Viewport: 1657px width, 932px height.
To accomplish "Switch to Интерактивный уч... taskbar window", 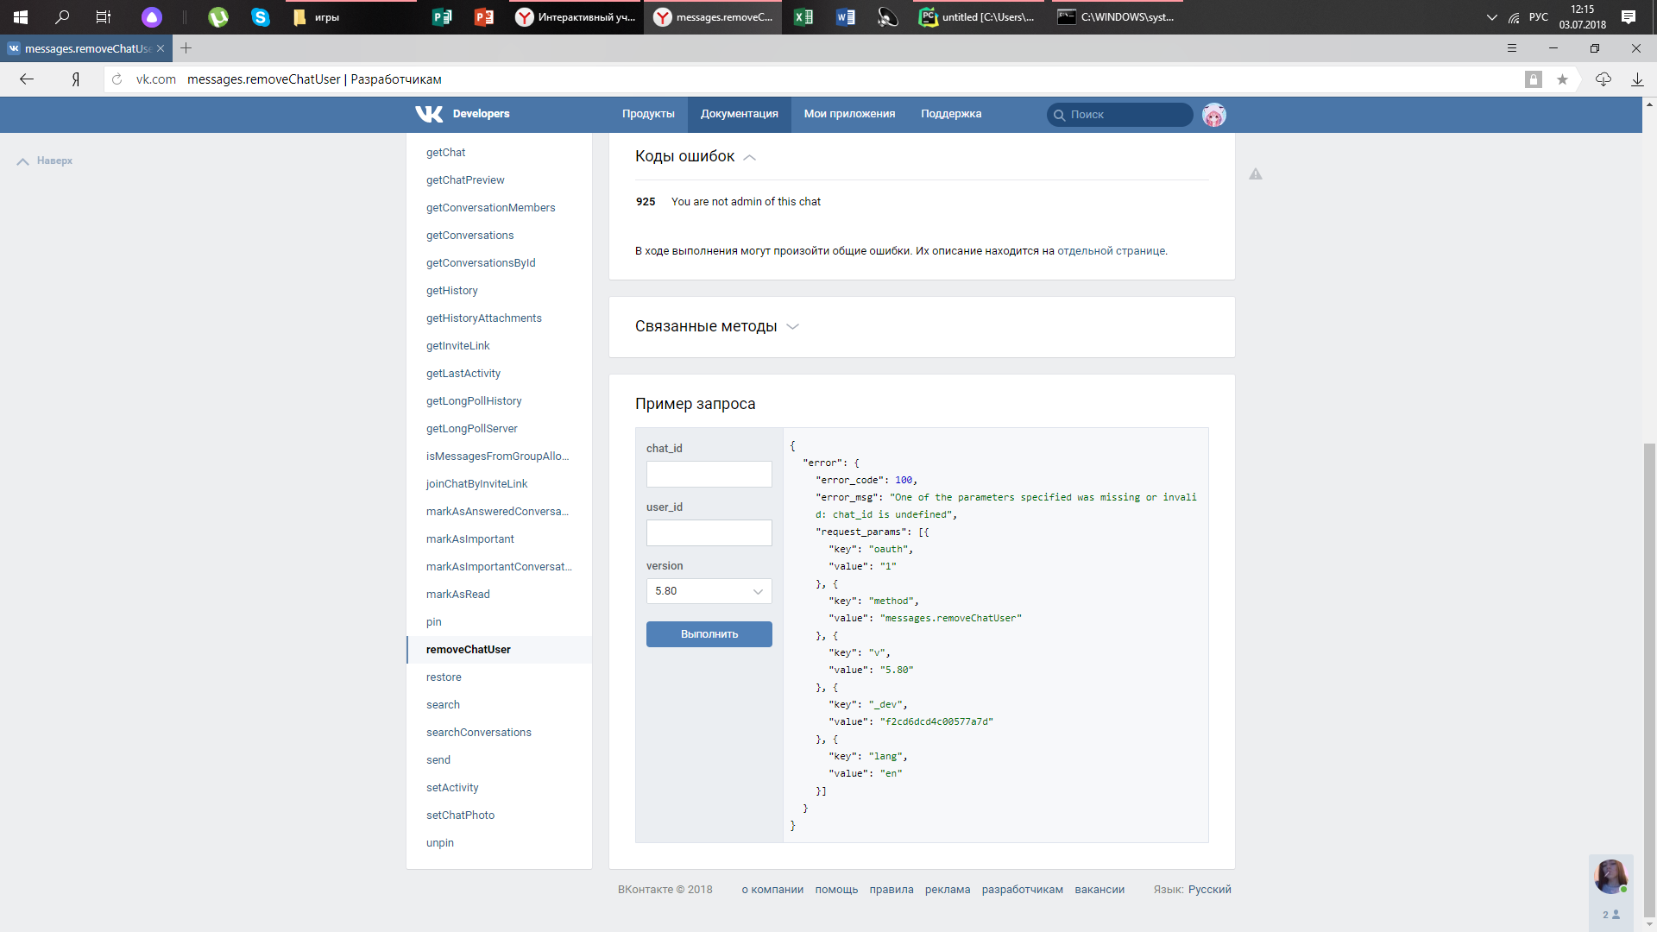I will (576, 17).
